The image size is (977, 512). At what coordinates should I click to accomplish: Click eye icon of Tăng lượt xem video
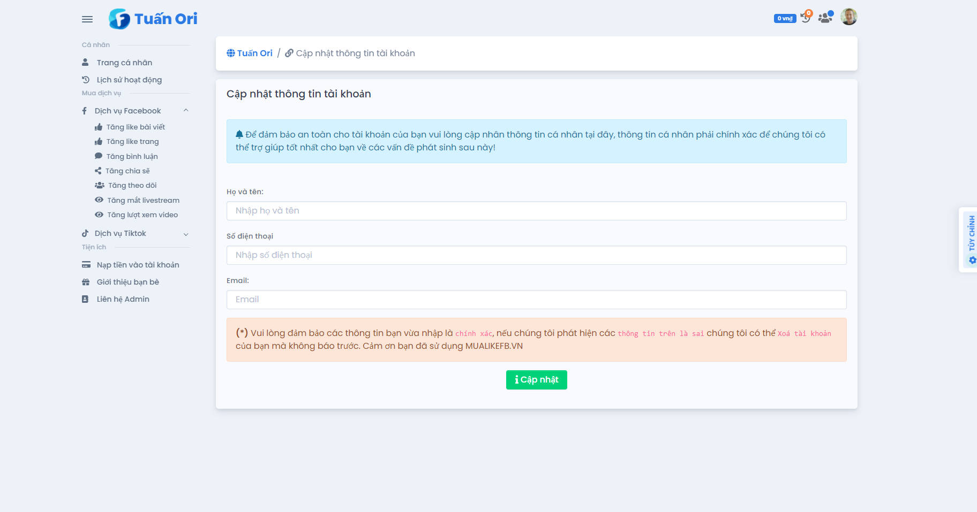point(99,215)
